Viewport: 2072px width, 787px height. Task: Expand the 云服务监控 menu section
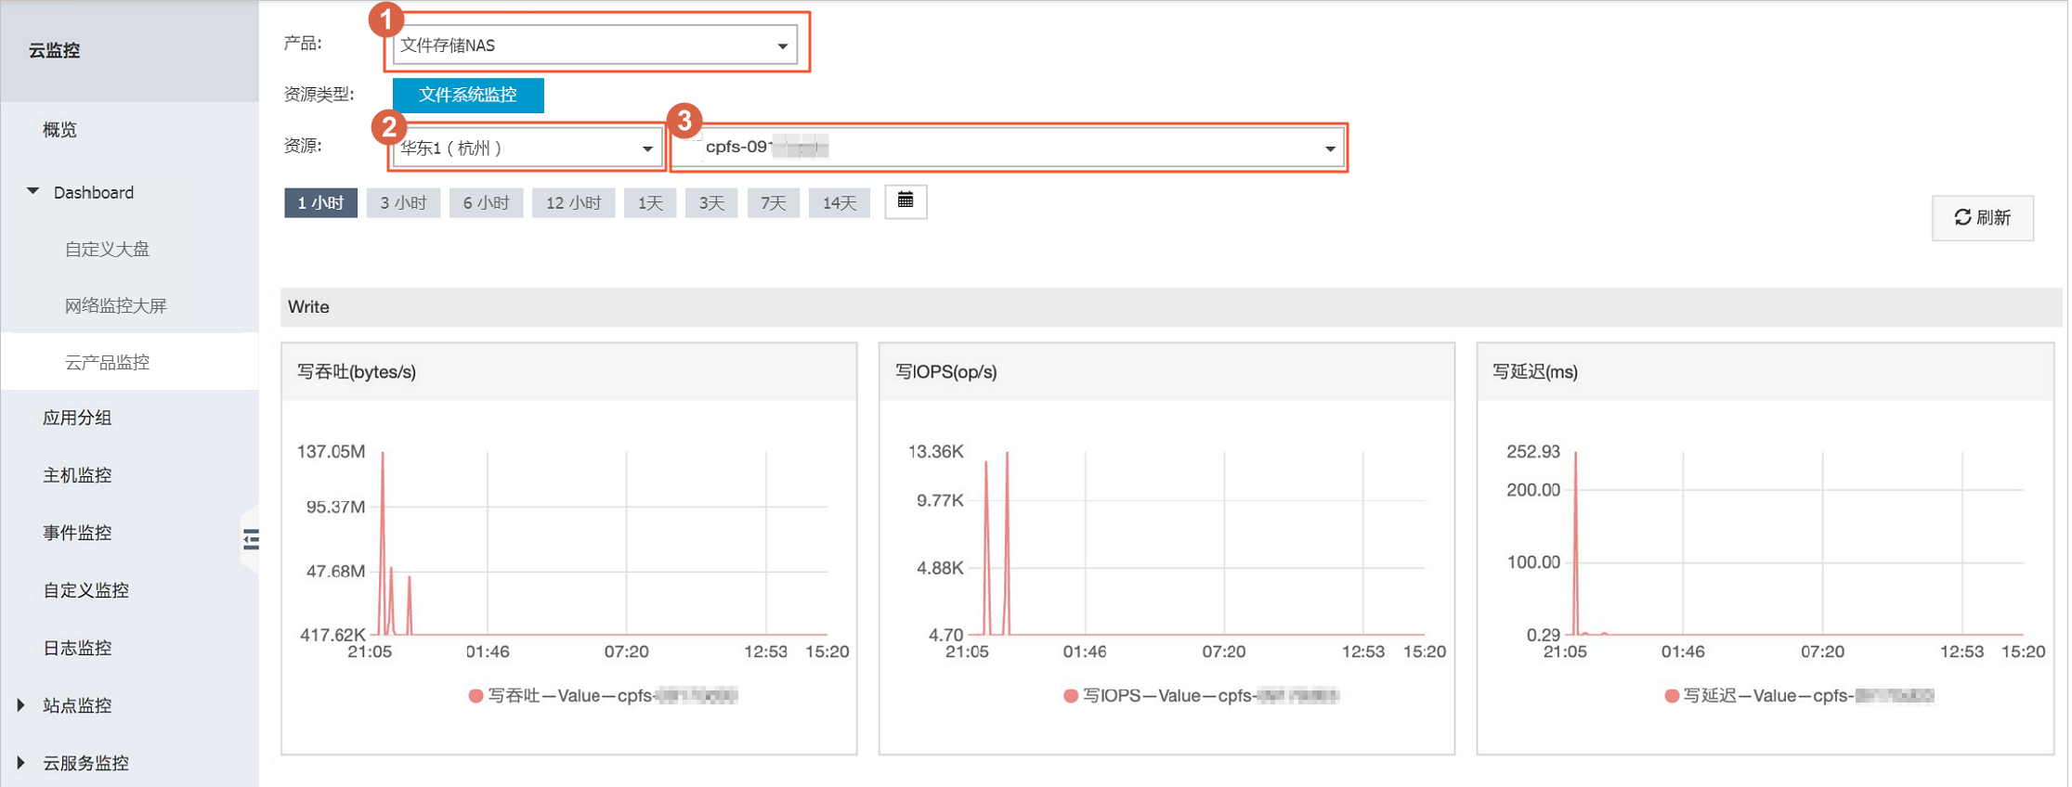tap(20, 763)
